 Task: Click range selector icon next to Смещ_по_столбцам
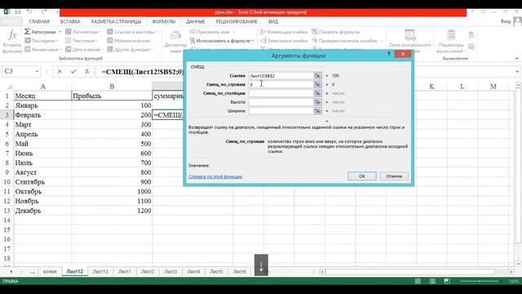click(x=317, y=93)
